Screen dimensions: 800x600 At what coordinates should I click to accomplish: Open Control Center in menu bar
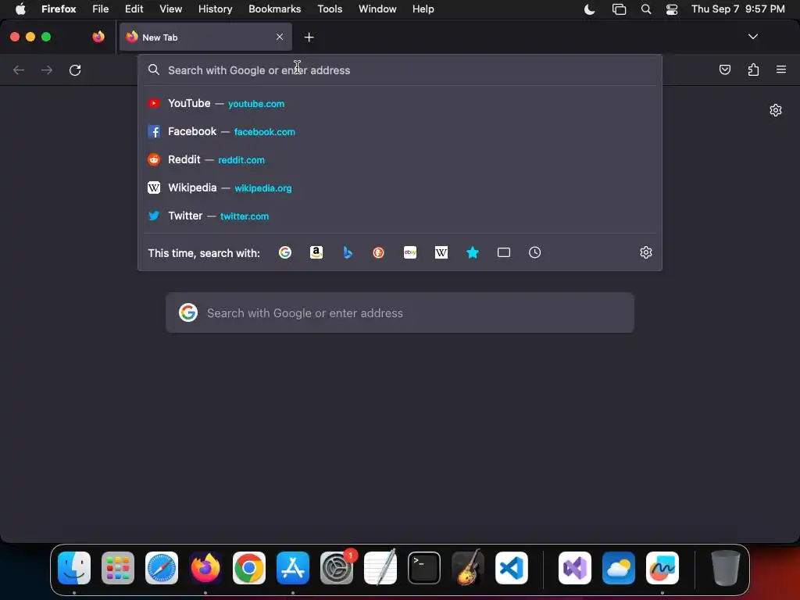tap(672, 9)
